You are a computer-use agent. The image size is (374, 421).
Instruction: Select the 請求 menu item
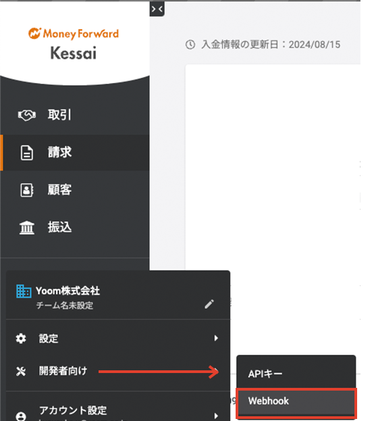pos(75,153)
